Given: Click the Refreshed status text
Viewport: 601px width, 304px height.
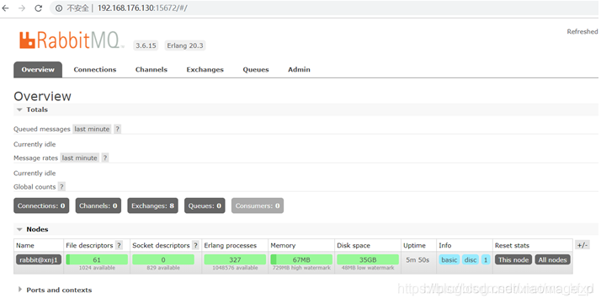Looking at the screenshot, I should point(582,32).
